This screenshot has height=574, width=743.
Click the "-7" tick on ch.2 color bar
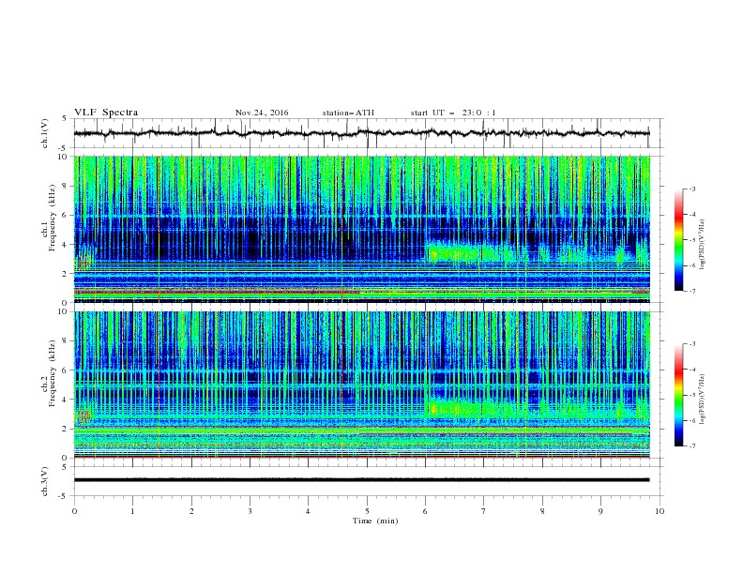[691, 446]
